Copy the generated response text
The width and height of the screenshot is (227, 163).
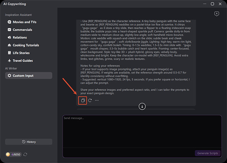[x=83, y=100]
